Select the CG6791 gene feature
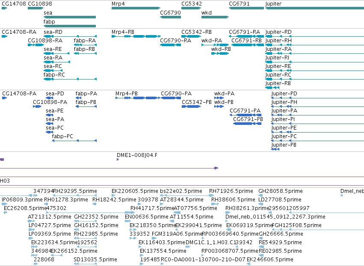The width and height of the screenshot is (364, 266). pyautogui.click(x=246, y=8)
